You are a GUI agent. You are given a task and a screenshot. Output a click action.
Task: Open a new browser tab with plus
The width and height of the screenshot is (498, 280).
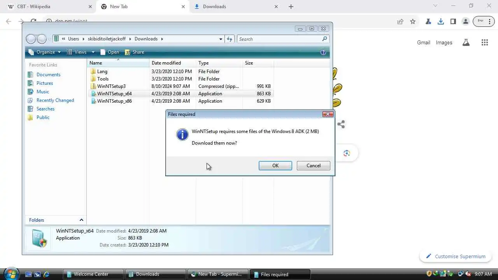point(291,7)
